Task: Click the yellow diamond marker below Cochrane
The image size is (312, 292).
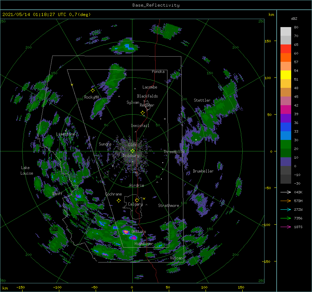Action: coord(119,201)
